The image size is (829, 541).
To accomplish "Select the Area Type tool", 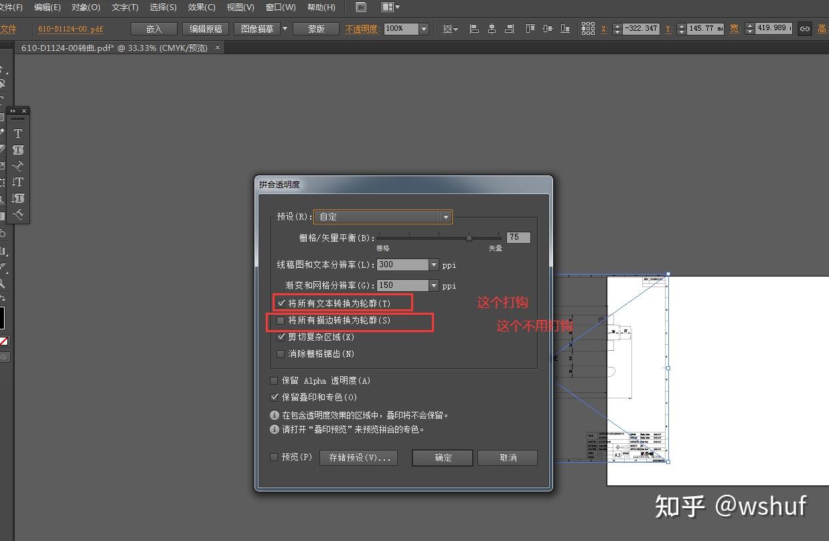I will [18, 150].
